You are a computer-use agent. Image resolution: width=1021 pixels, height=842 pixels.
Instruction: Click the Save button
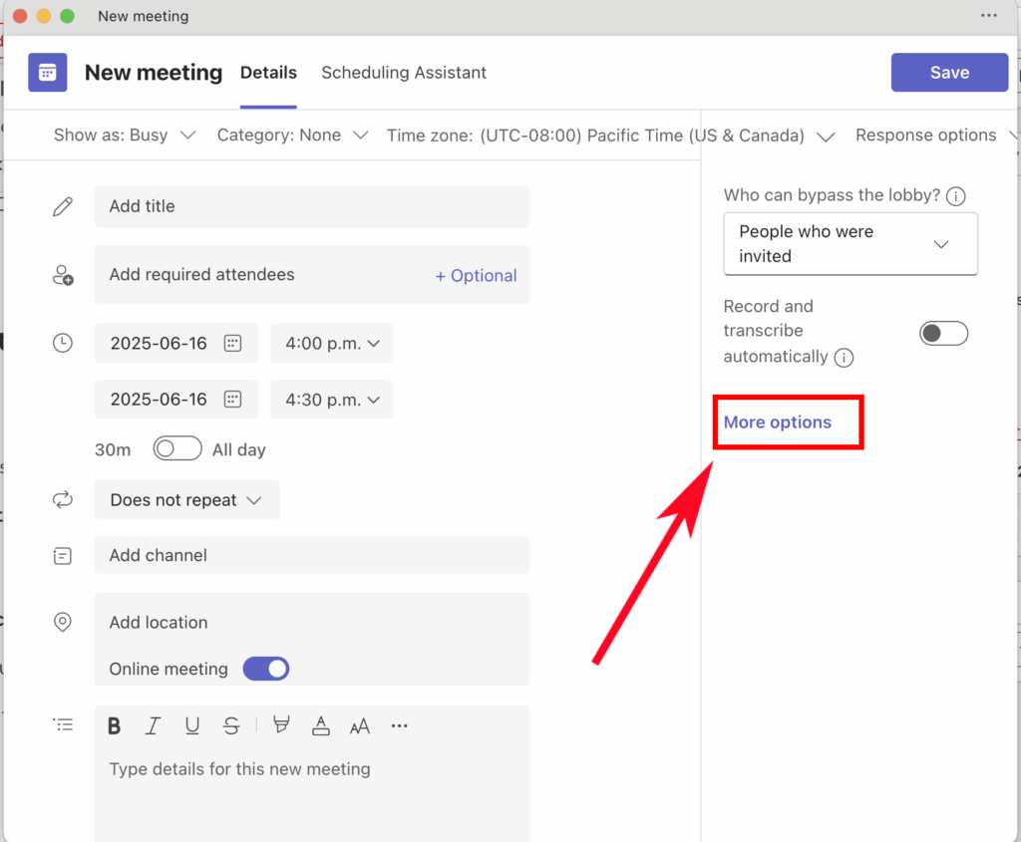(x=949, y=73)
